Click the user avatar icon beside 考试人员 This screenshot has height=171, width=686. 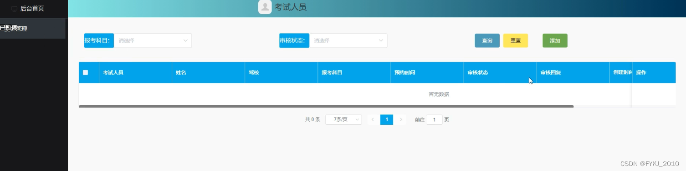265,7
